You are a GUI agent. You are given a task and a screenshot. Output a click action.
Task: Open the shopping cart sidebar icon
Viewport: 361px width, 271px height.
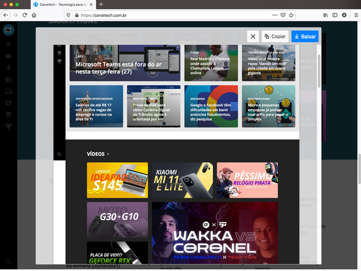pos(9,114)
